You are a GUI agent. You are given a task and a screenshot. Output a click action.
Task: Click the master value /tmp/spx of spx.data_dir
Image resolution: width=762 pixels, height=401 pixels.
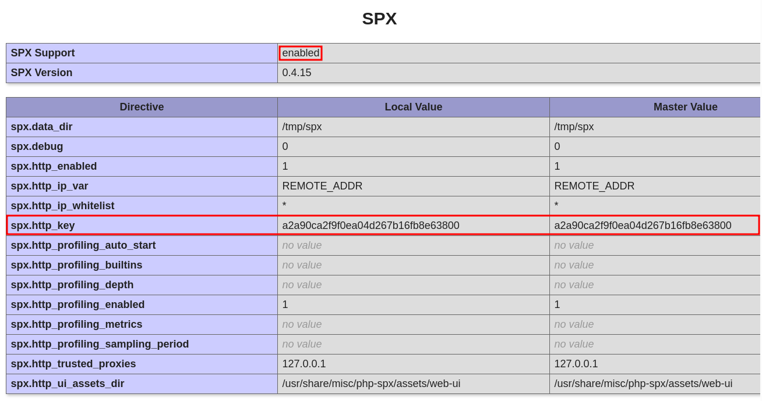[574, 127]
